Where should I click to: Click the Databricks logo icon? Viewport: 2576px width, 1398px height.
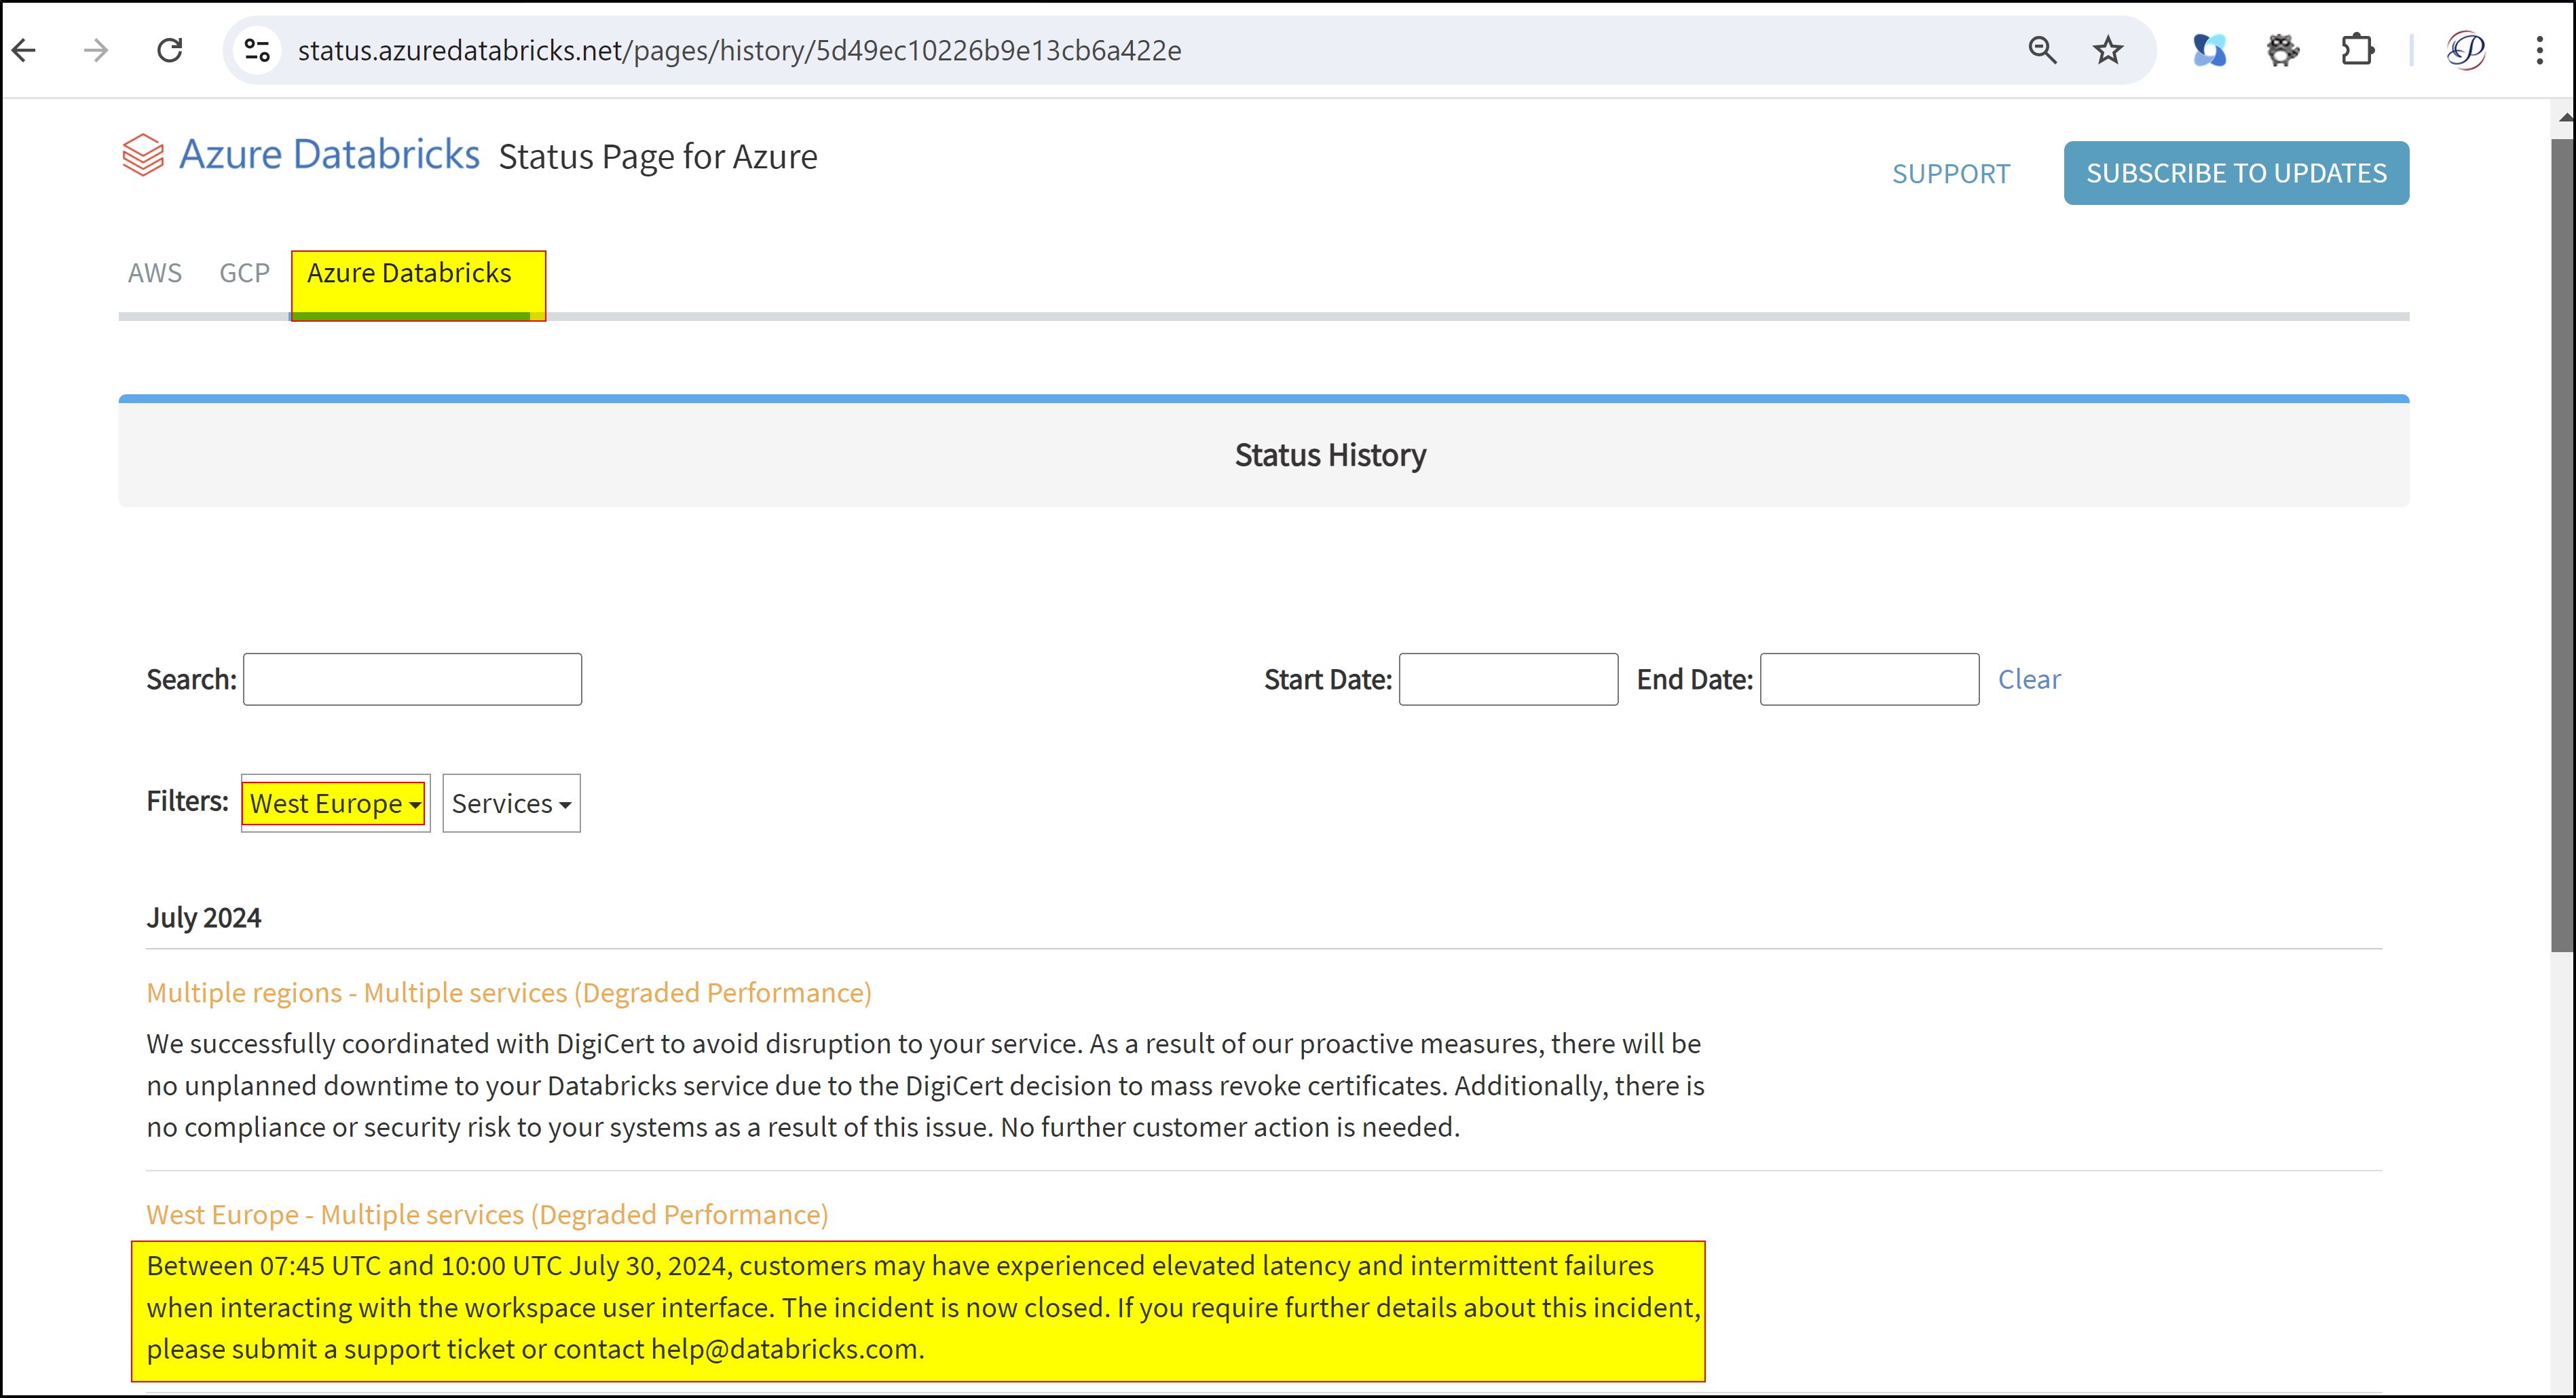click(x=143, y=155)
